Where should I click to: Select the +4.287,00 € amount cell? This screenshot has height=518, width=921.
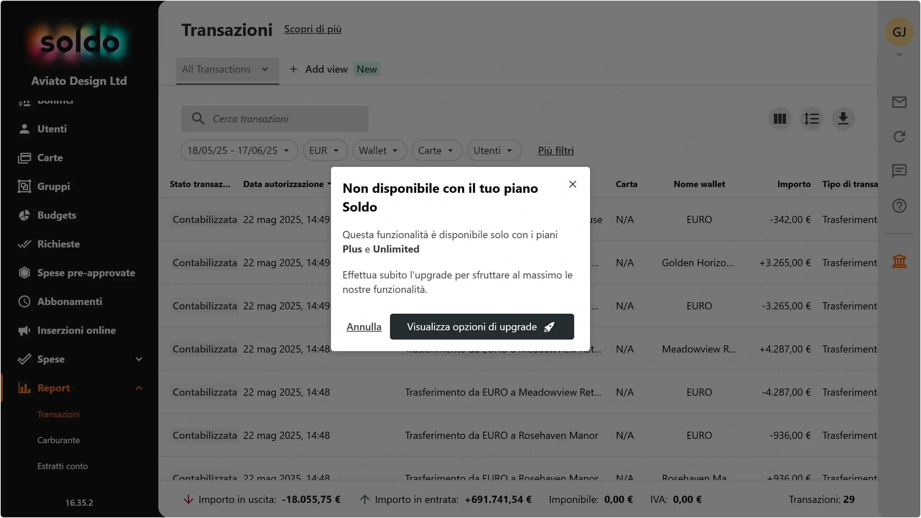[785, 349]
